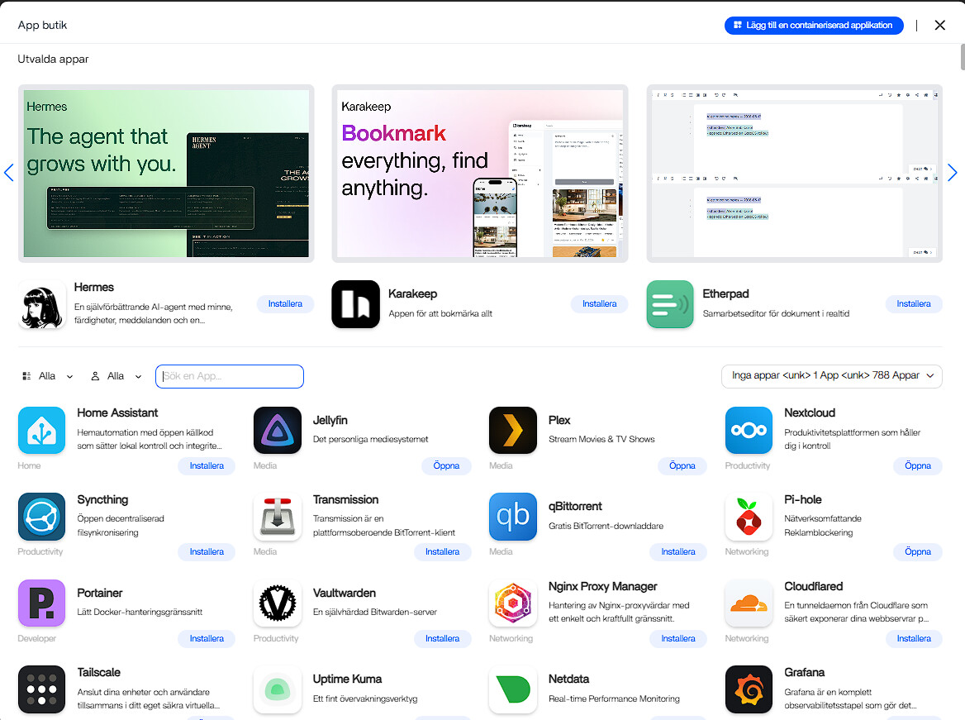This screenshot has width=965, height=720.
Task: Install Home Assistant
Action: pyautogui.click(x=207, y=465)
